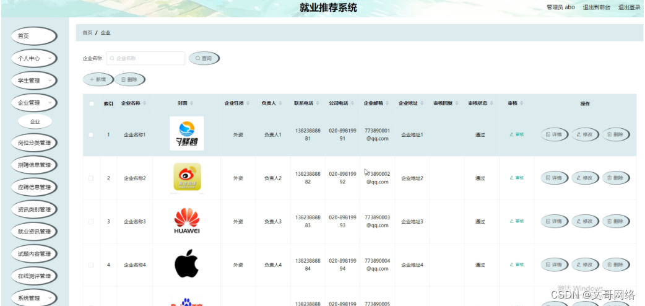Open 资讯类别管理 in the sidebar
The width and height of the screenshot is (645, 306).
(33, 209)
